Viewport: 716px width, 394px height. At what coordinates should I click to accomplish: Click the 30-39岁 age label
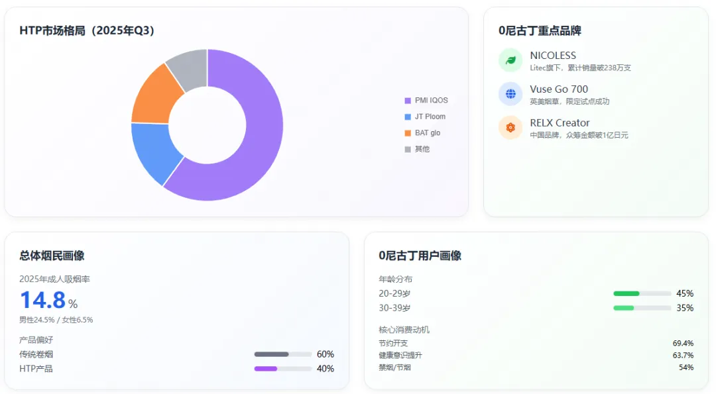click(394, 308)
